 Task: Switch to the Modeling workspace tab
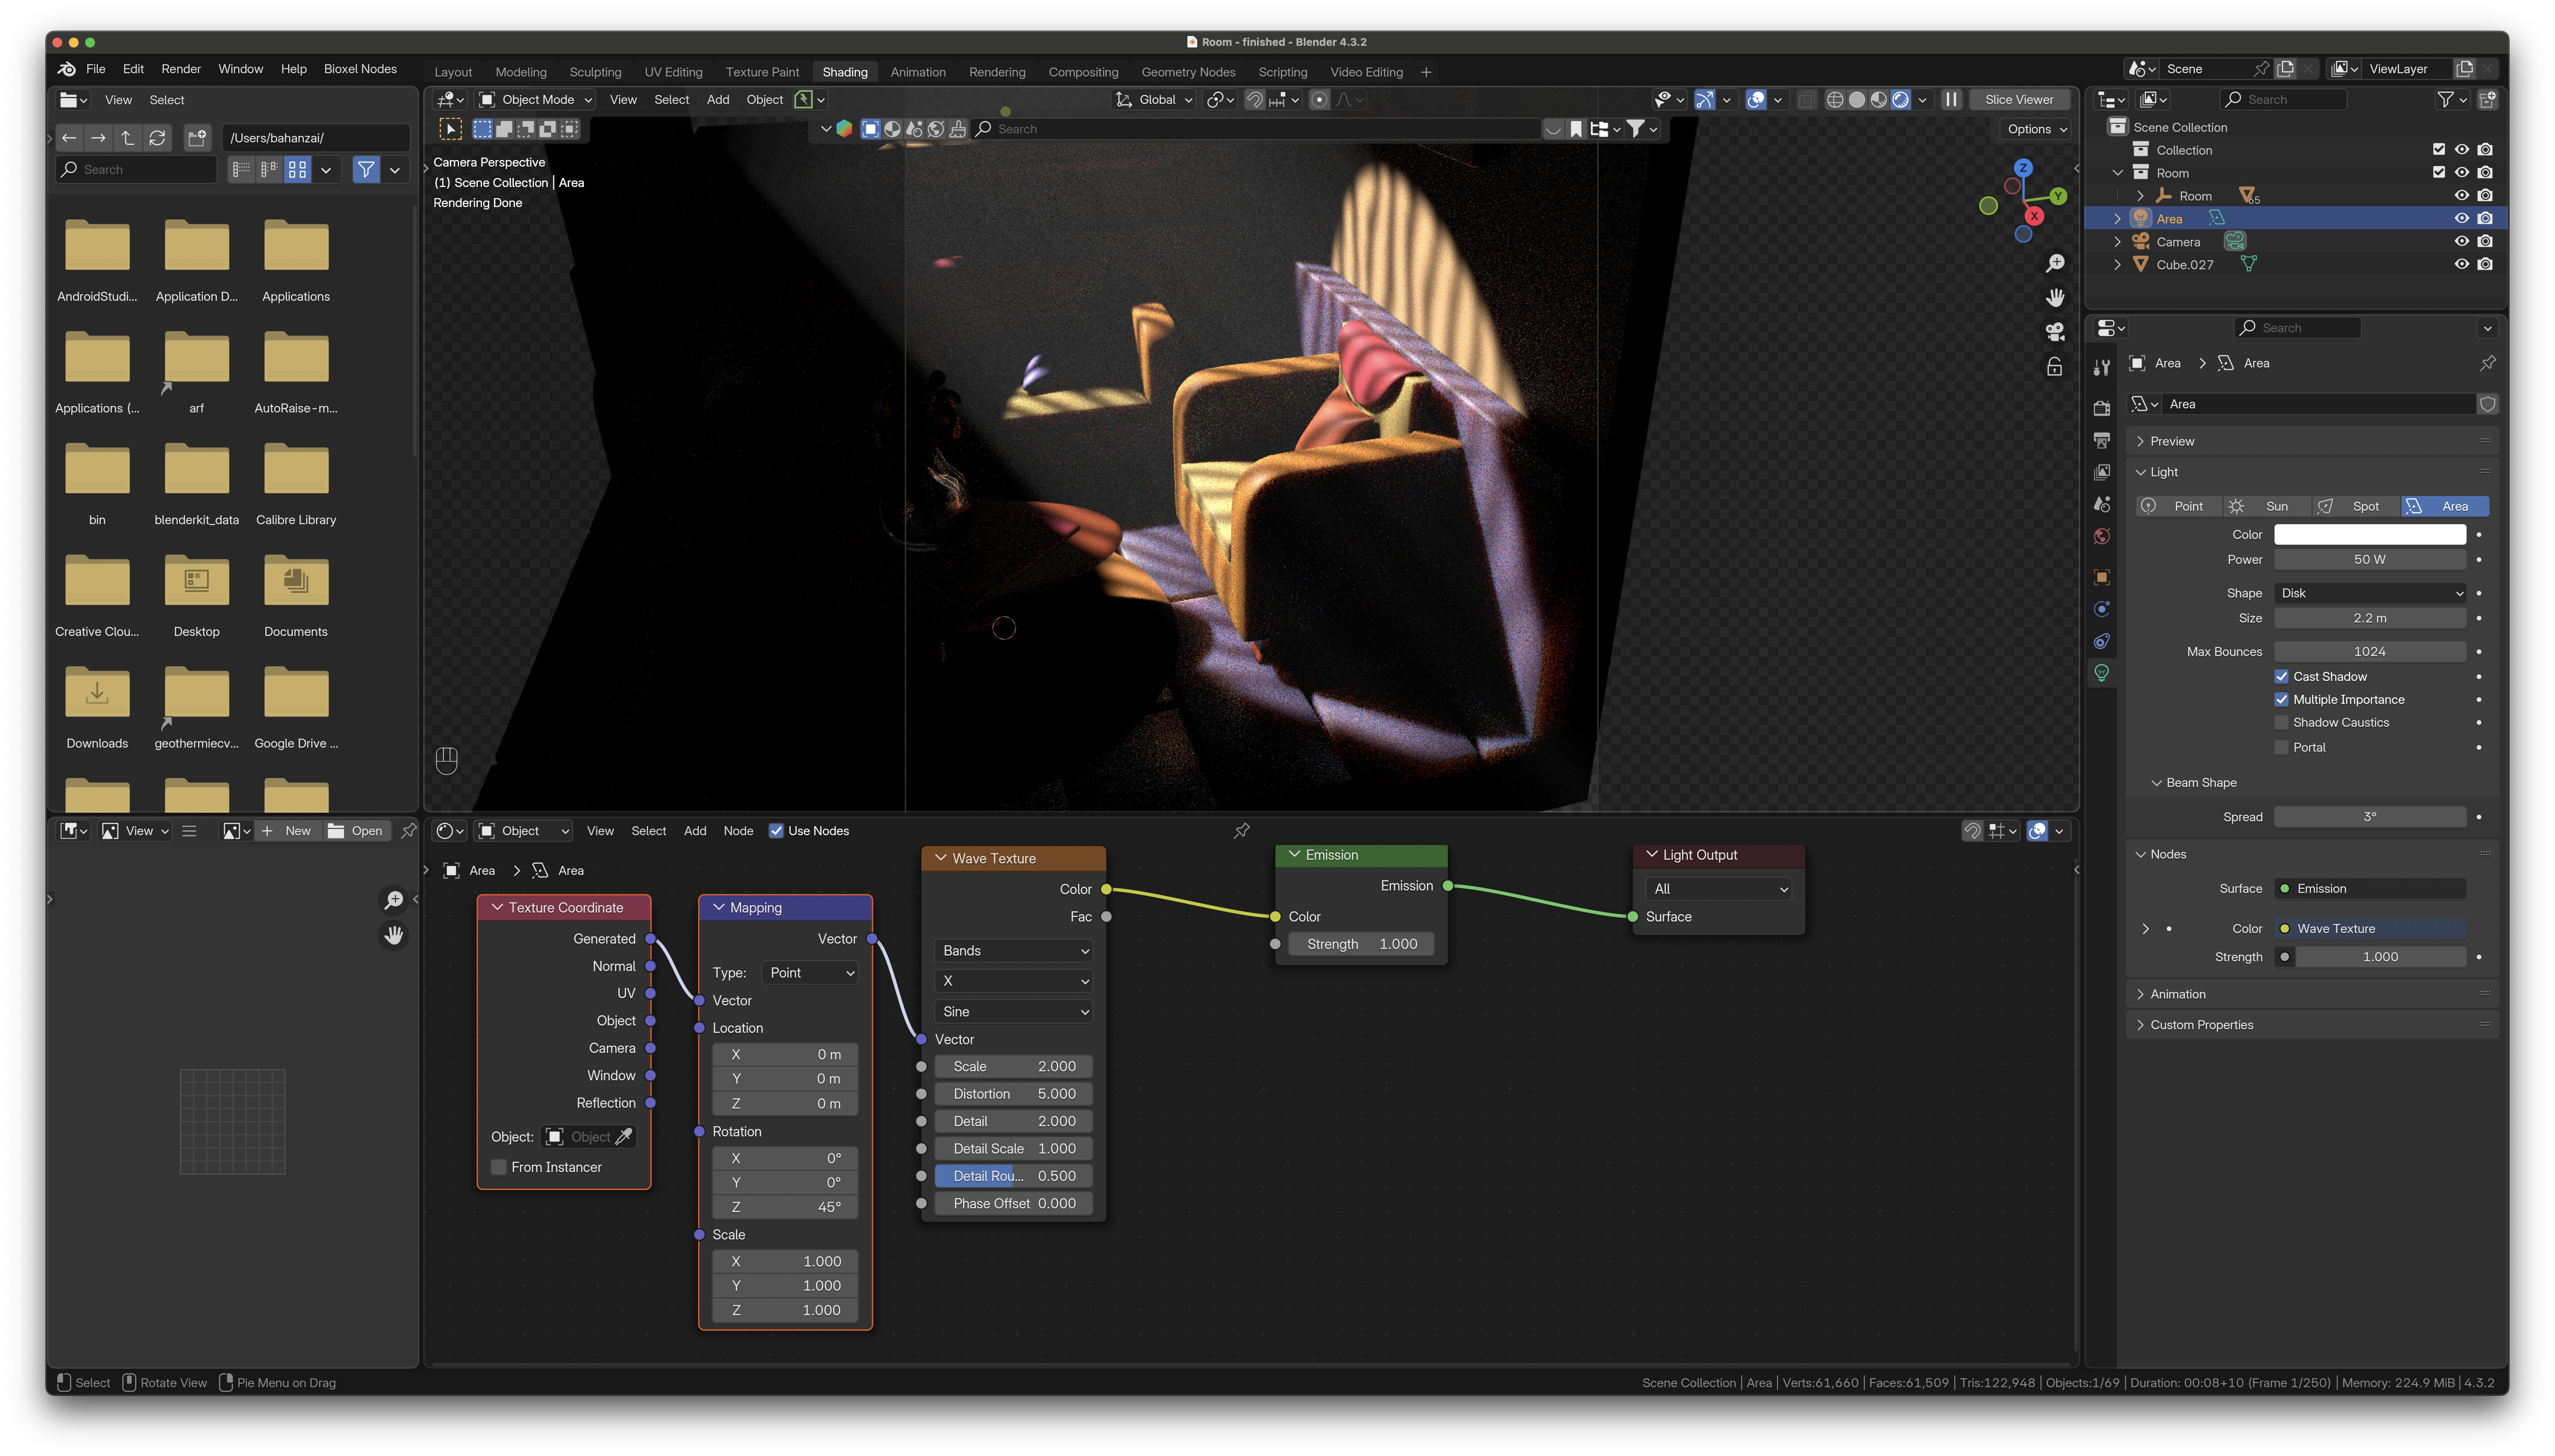(x=521, y=72)
